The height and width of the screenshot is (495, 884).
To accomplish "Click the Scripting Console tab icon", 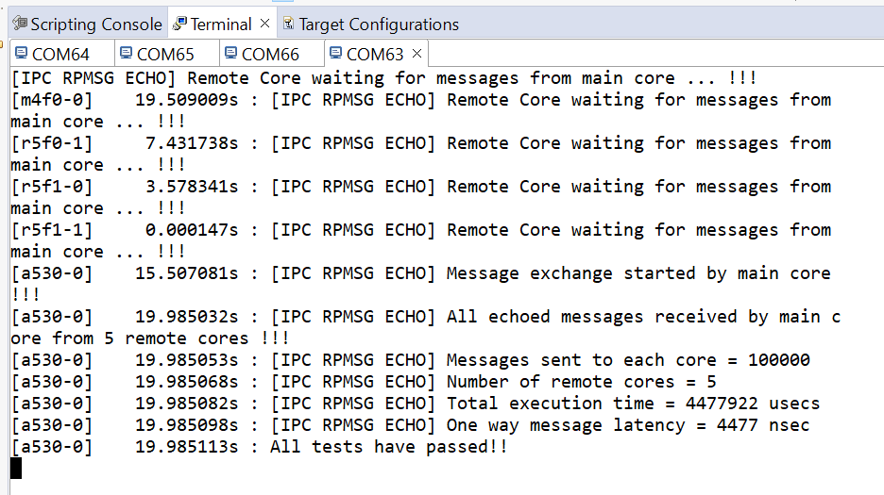I will (20, 24).
